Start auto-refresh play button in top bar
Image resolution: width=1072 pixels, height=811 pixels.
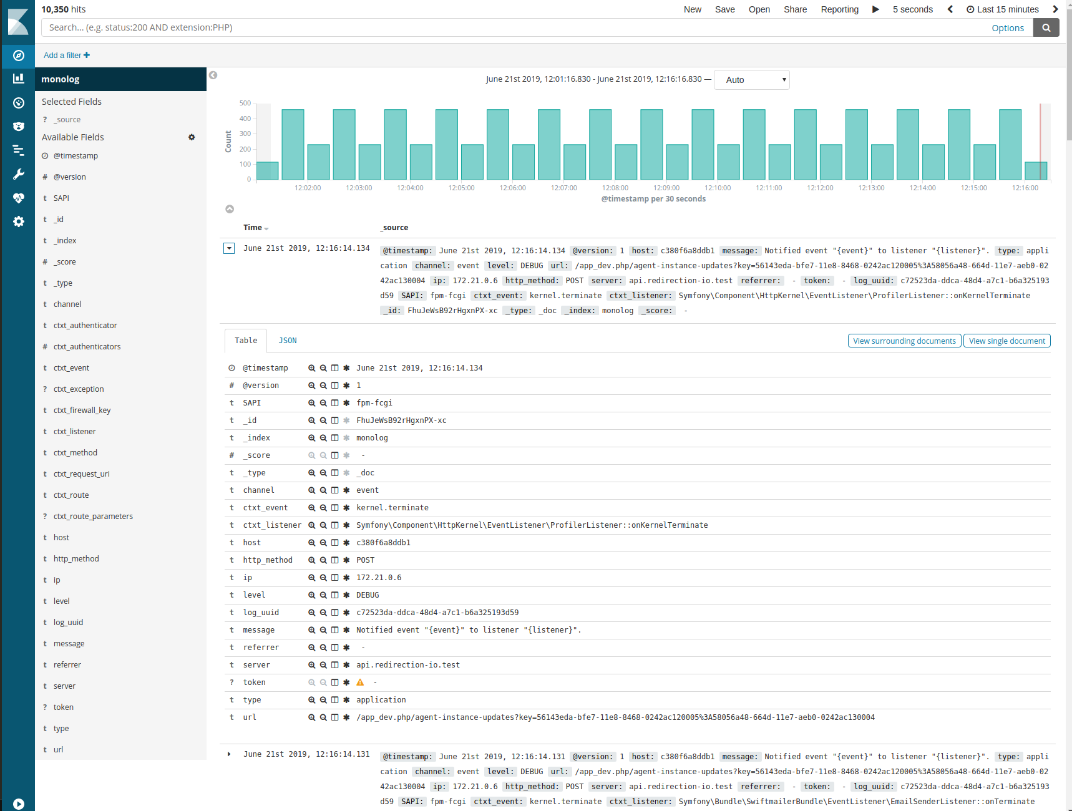(x=875, y=9)
